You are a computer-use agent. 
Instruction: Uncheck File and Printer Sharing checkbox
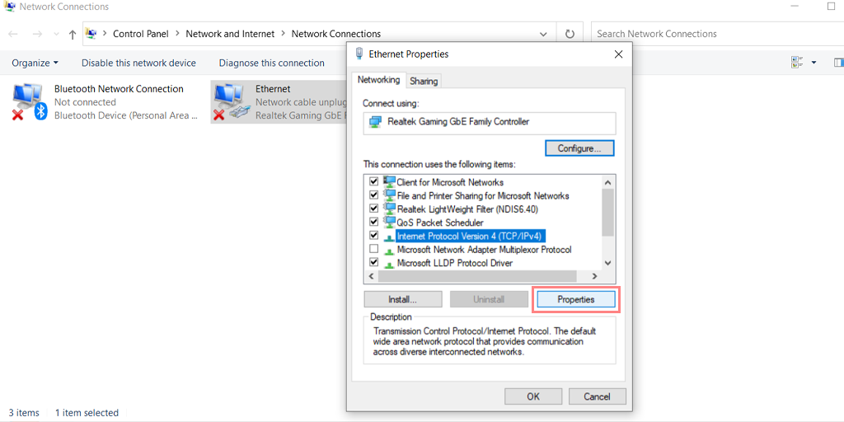point(374,195)
